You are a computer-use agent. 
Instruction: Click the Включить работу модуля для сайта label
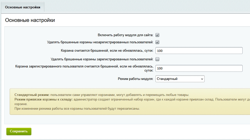(x=125, y=35)
